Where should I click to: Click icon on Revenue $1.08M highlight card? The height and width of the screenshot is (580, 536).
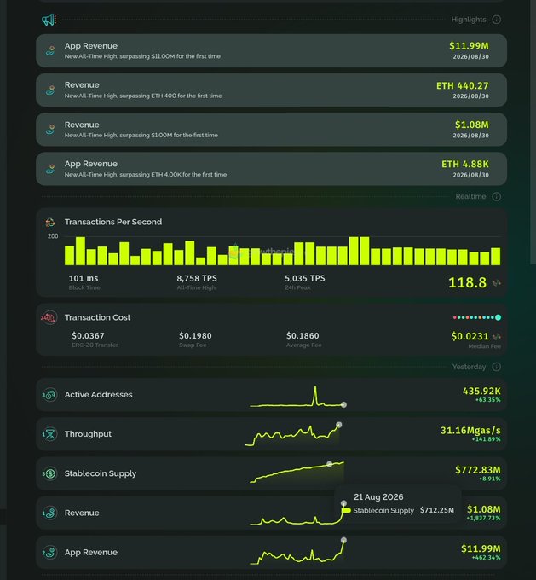point(50,130)
